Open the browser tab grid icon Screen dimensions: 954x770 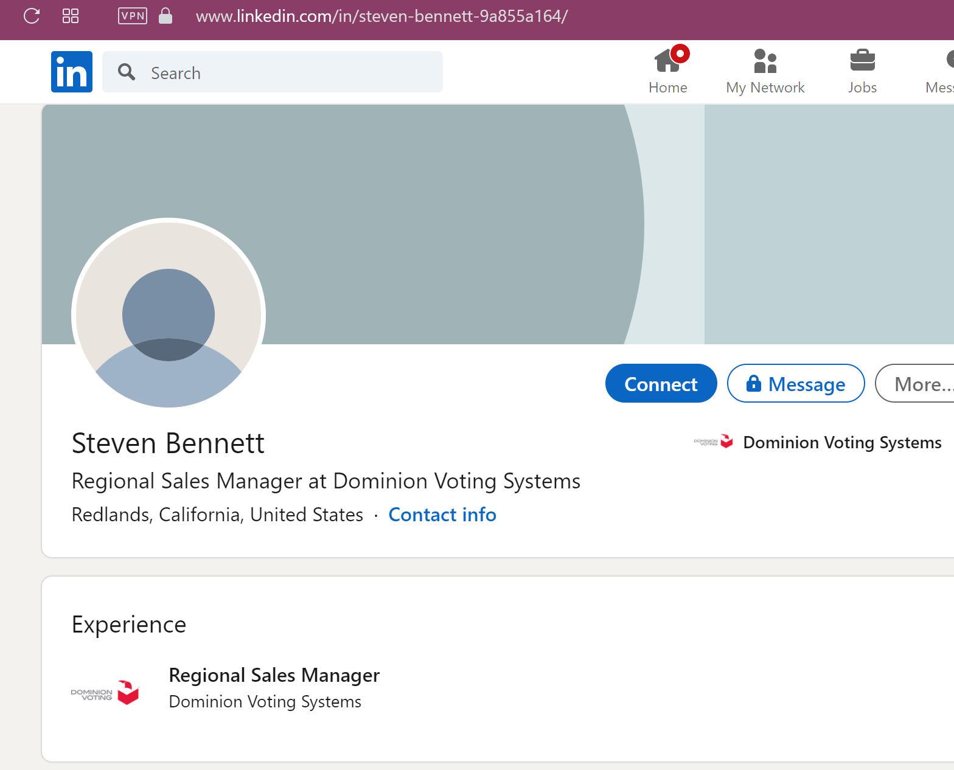(71, 16)
